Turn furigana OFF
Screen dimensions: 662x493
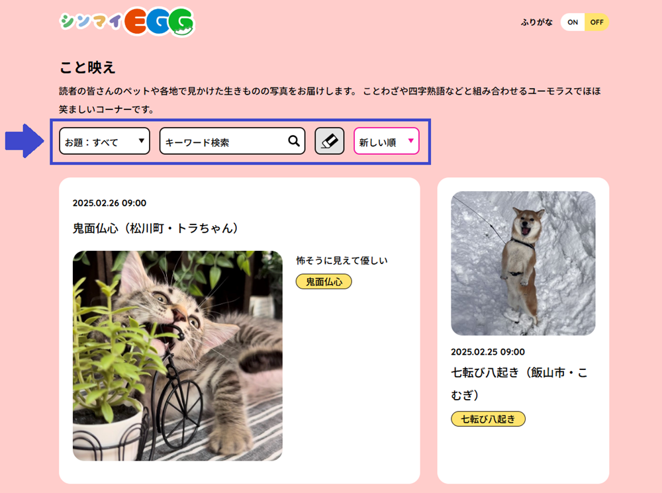[596, 22]
